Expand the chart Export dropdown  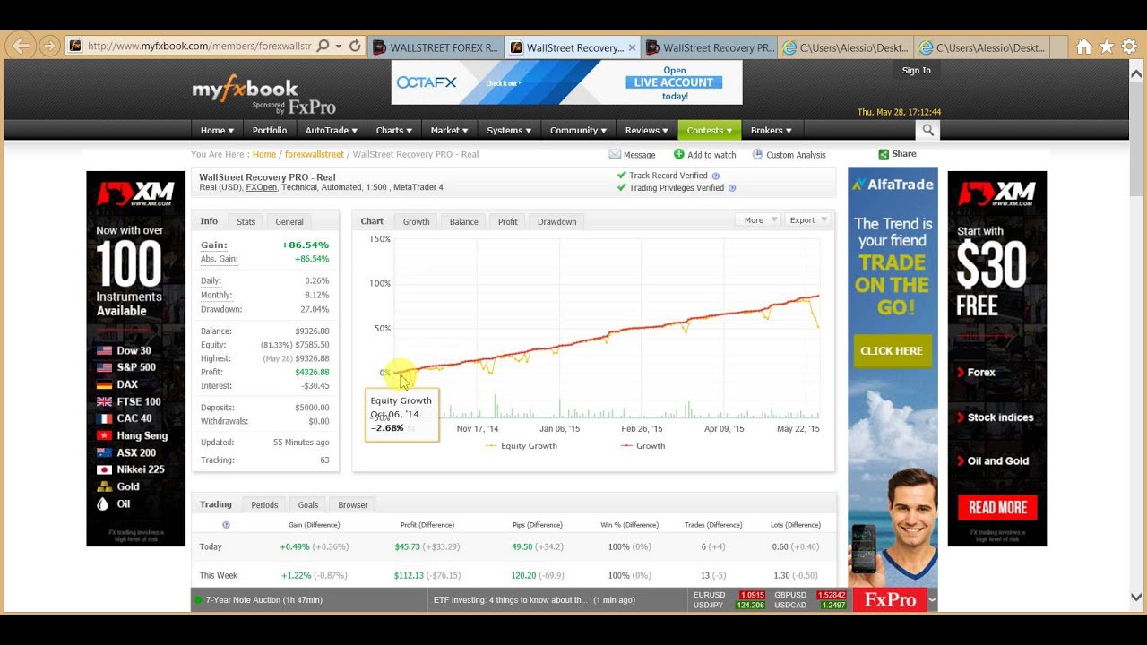808,219
